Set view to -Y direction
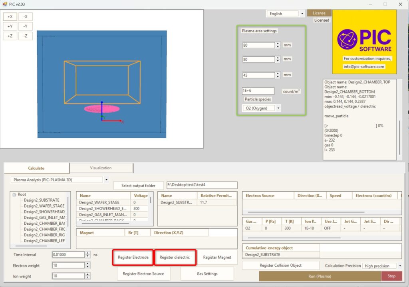This screenshot has height=287, width=409. tap(25, 26)
